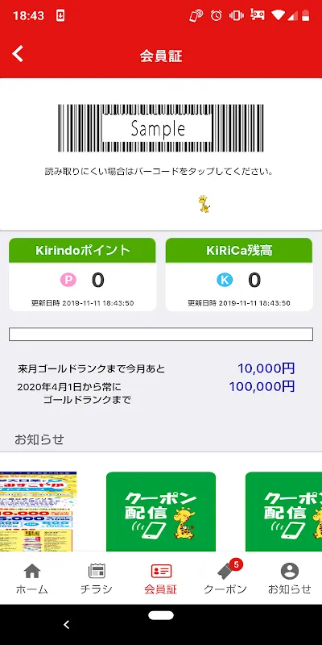Tap the gold rank progress bar
Screen dimensions: 322x645
[x=161, y=335]
